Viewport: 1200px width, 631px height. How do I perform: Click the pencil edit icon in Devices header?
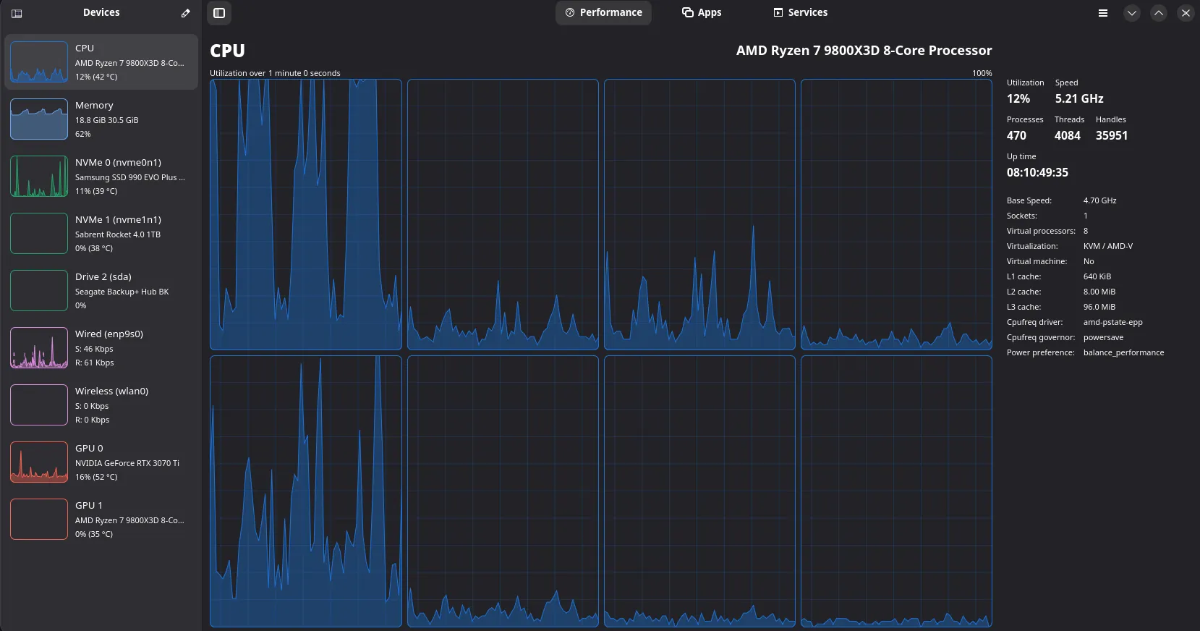pos(186,13)
